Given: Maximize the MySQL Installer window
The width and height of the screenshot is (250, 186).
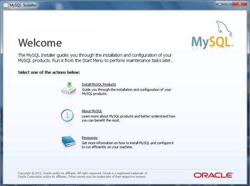Looking at the screenshot, I should [228, 4].
